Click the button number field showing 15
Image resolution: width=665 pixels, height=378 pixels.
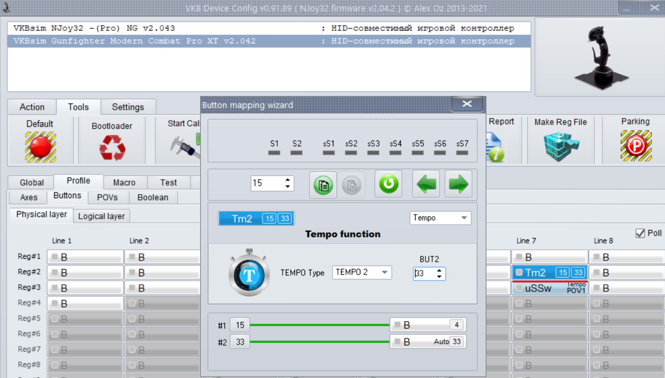click(x=267, y=183)
